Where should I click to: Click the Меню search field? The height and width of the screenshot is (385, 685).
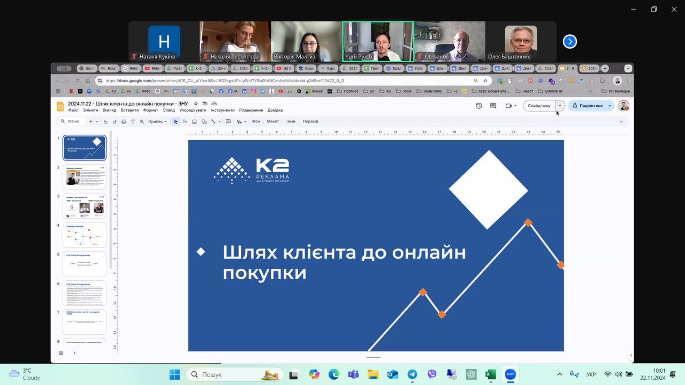click(71, 121)
